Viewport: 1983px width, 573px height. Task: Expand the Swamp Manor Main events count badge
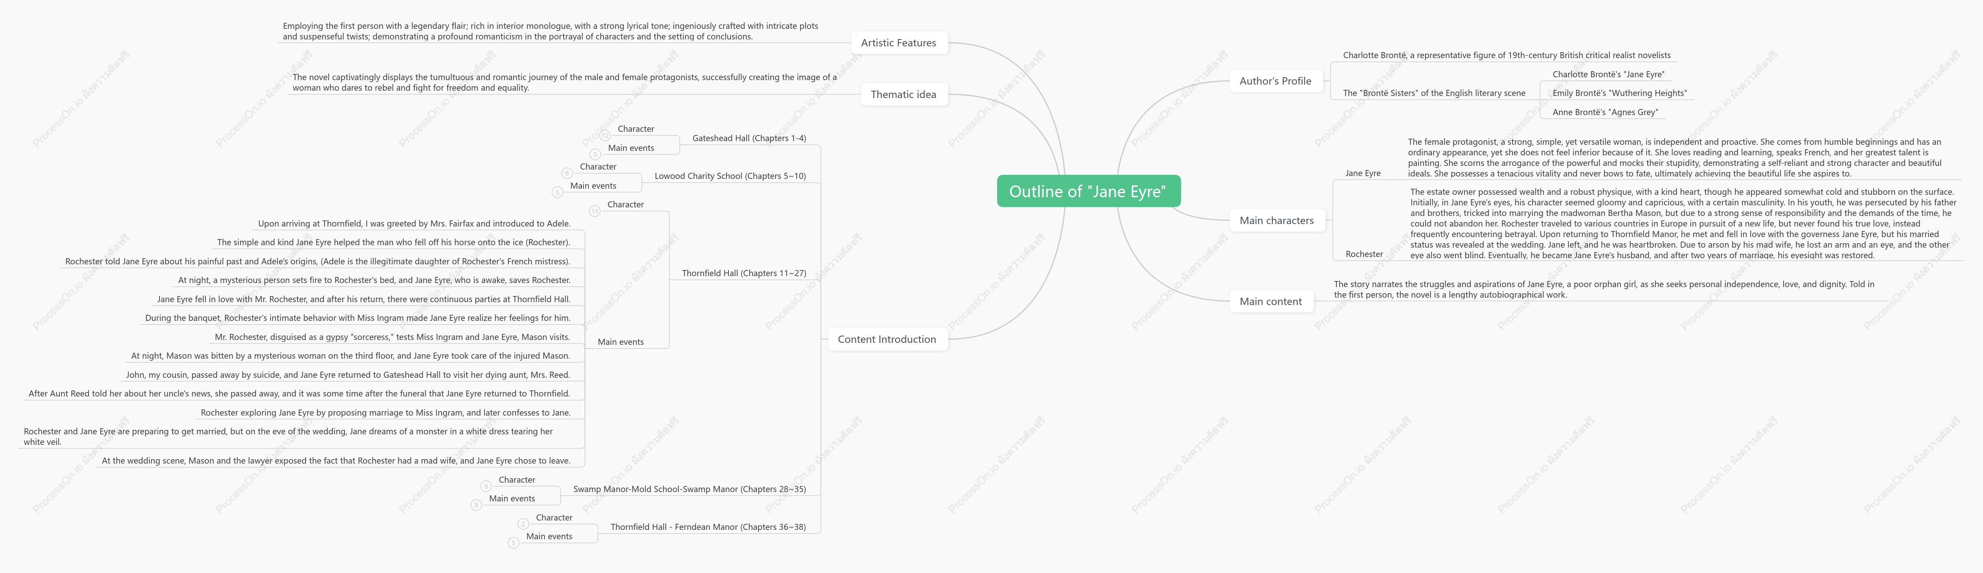476,505
